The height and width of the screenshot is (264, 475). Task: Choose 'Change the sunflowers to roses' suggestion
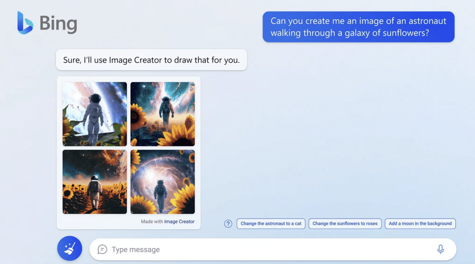click(345, 224)
